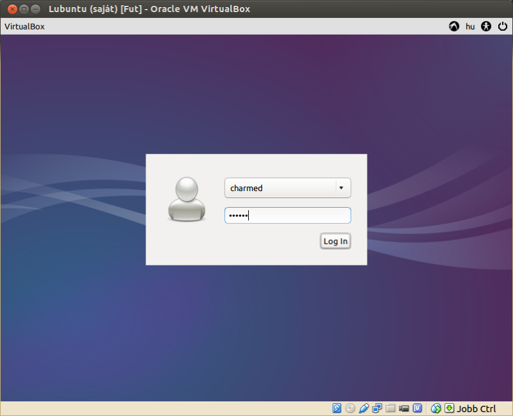This screenshot has width=513, height=416.
Task: Click the Log In button
Action: coord(335,241)
